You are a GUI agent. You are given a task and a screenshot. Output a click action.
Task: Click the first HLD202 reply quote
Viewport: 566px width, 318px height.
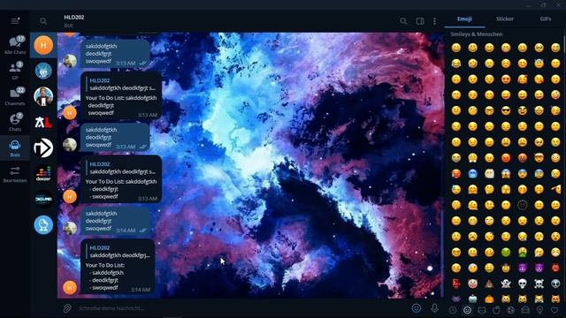pos(122,85)
